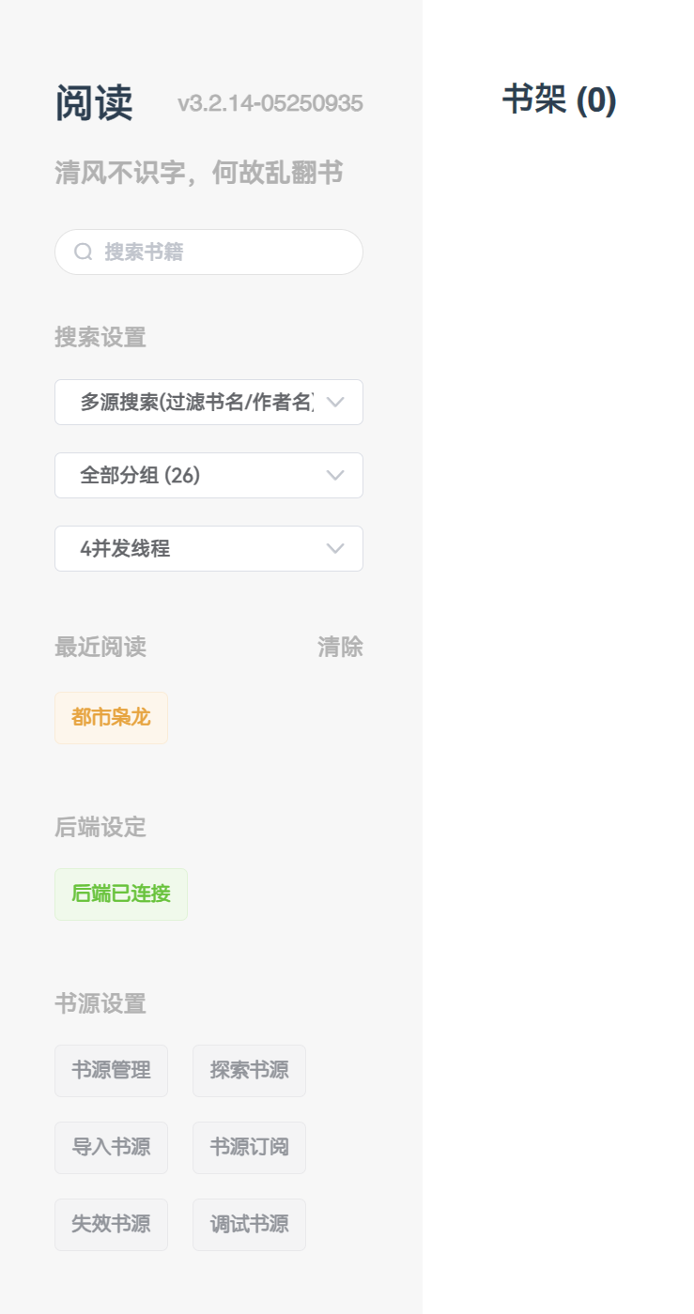Image resolution: width=694 pixels, height=1314 pixels.
Task: Click the 阅读 app title
Action: [x=94, y=103]
